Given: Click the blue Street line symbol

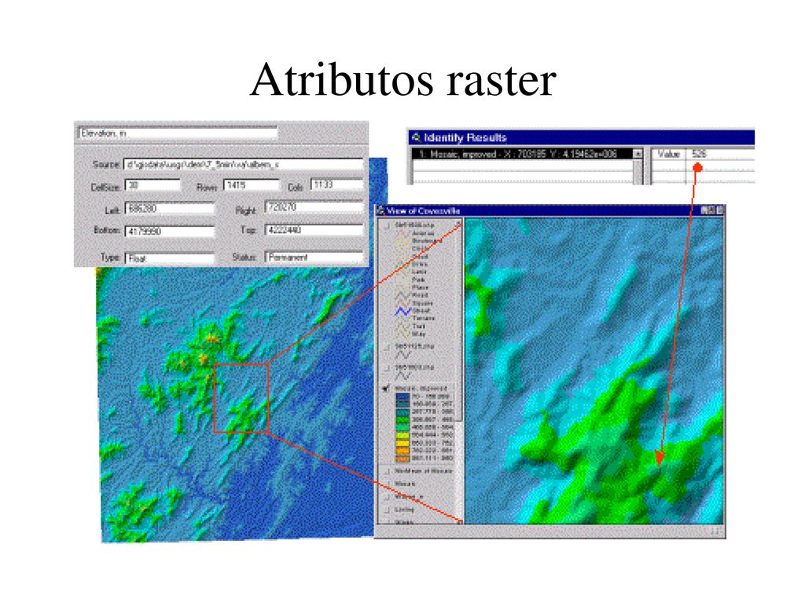Looking at the screenshot, I should point(403,311).
